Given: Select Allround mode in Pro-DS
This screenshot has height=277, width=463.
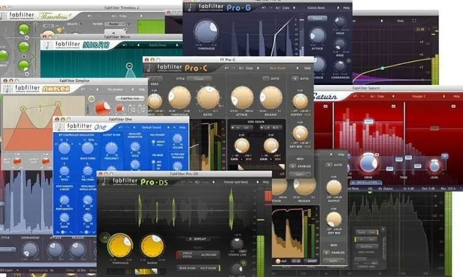Looking at the screenshot, I should (209, 254).
